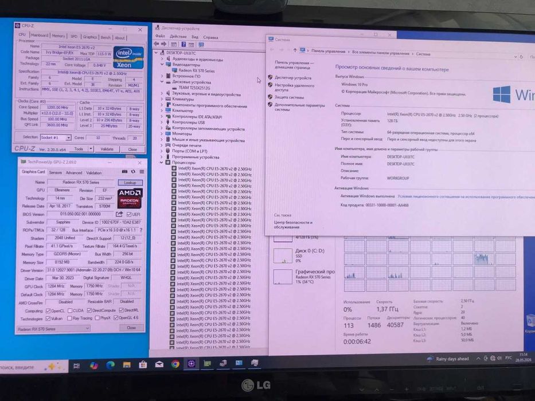Click the Windows search box on the taskbar
535x401 pixels.
(x=33, y=367)
